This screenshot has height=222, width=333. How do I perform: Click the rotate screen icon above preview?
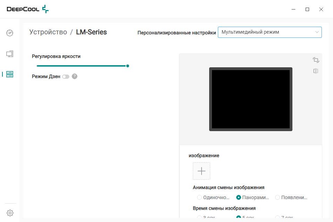(x=316, y=60)
